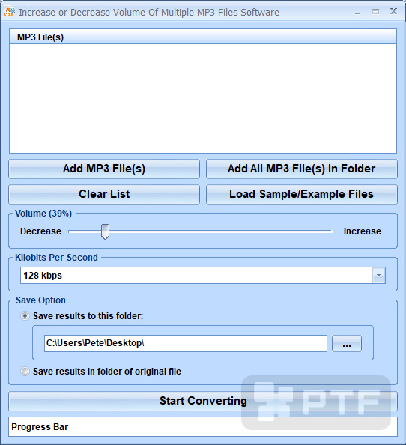
Task: Click the 'Kilobits Per Second' label
Action: coord(56,258)
